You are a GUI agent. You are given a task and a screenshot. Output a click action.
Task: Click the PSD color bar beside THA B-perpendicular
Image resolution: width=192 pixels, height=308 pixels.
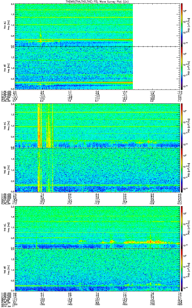182,25
